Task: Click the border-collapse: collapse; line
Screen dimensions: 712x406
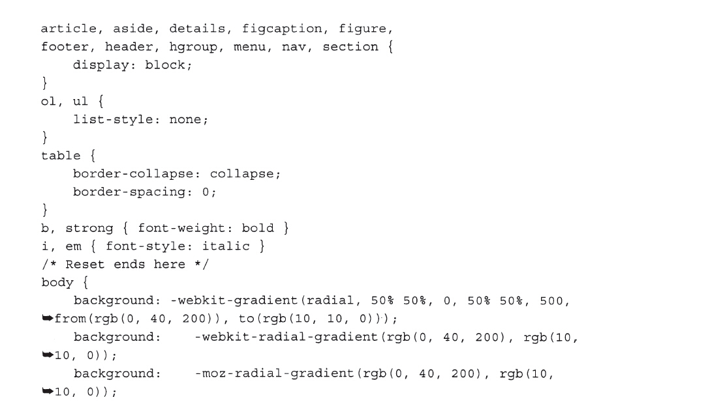Action: [x=177, y=174]
